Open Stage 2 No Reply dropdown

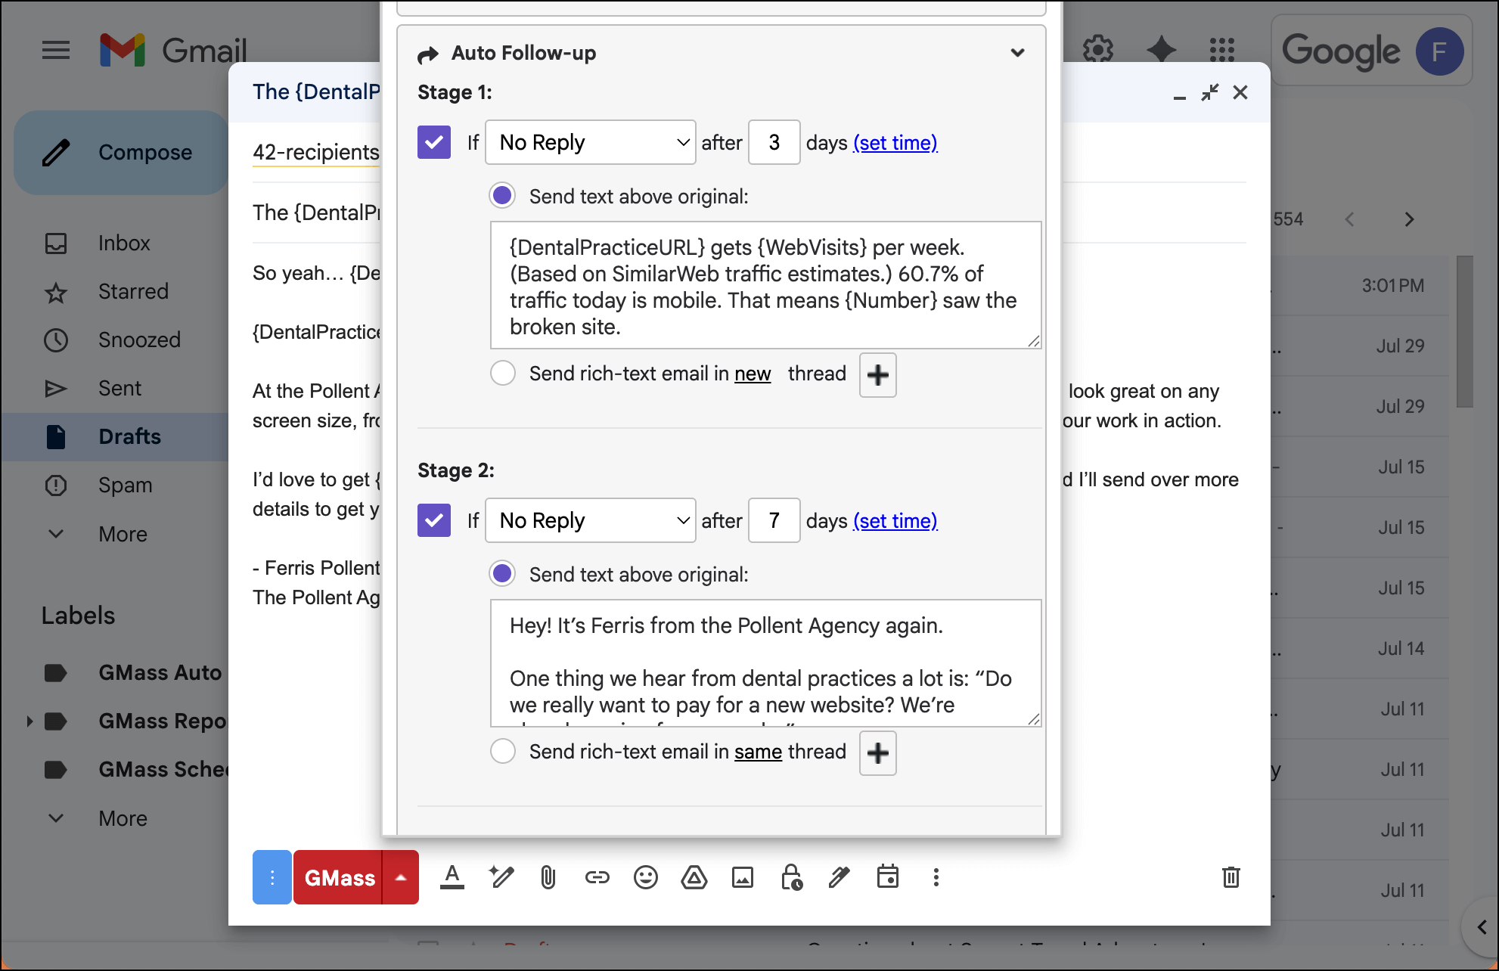[591, 520]
